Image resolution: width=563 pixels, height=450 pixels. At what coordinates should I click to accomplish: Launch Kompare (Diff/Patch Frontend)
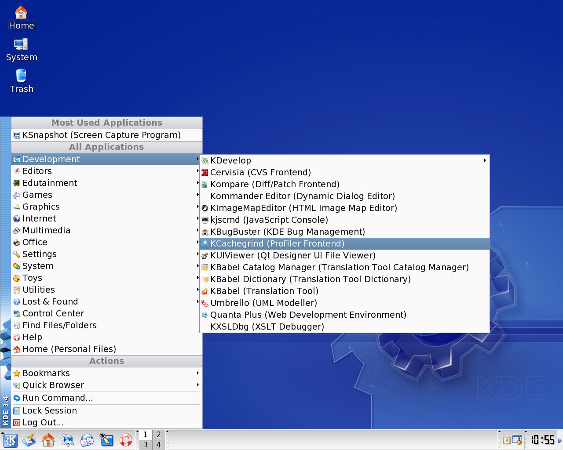pyautogui.click(x=344, y=184)
